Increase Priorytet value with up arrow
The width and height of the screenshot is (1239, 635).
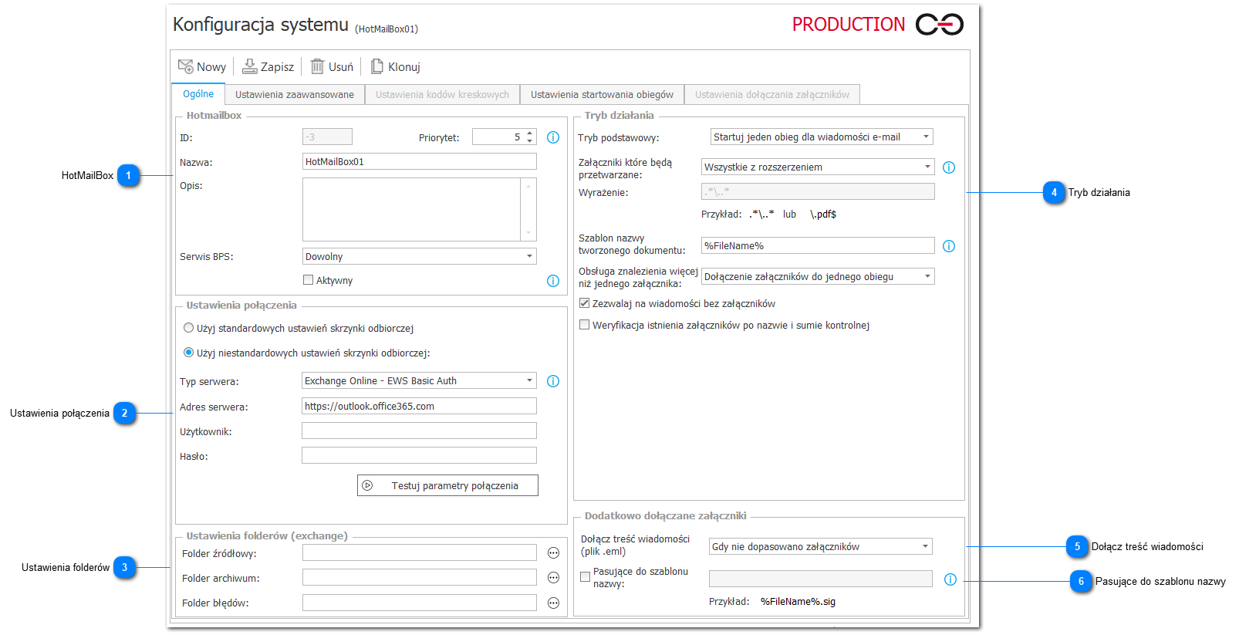(x=529, y=133)
